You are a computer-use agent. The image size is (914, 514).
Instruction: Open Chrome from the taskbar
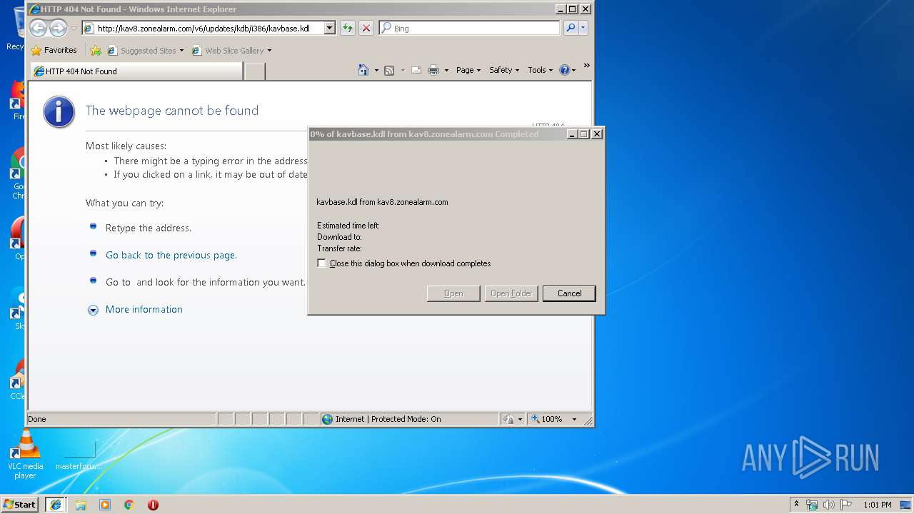click(x=129, y=505)
